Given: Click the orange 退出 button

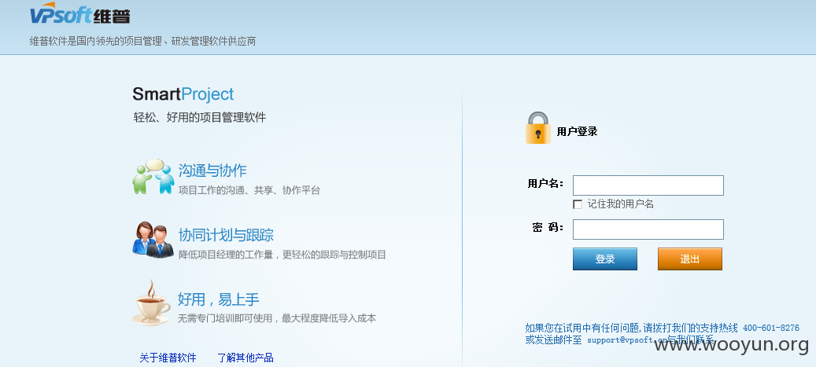Looking at the screenshot, I should (x=689, y=259).
